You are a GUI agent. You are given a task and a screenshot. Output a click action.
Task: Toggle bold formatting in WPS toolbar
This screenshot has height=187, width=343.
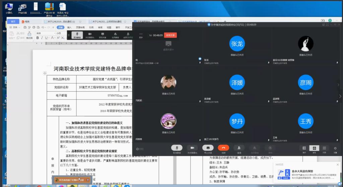coord(38,38)
